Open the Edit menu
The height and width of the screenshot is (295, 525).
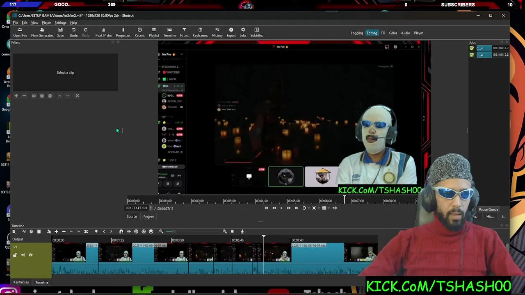point(25,23)
